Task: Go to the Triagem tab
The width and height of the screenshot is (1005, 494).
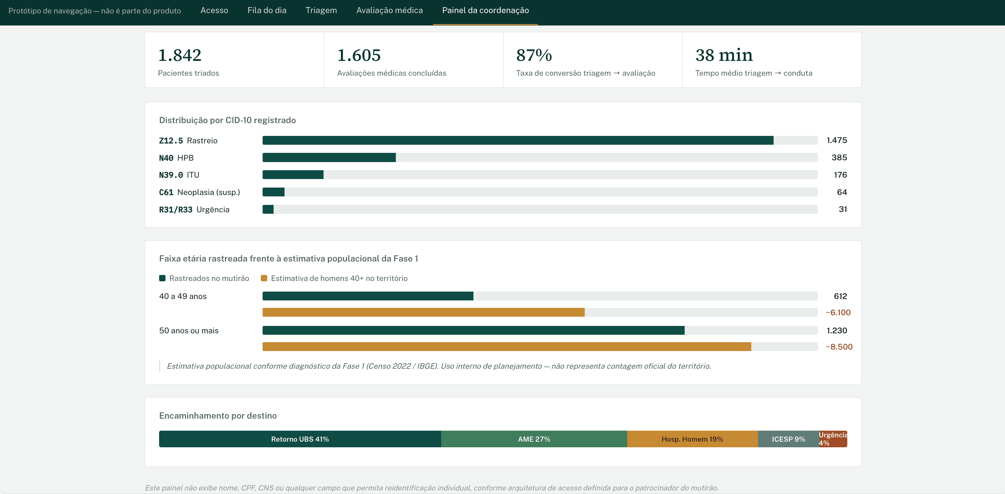Action: click(321, 11)
